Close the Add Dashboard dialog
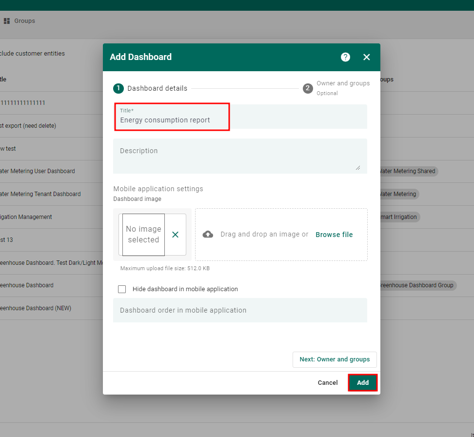Screen dimensions: 474x437 point(367,57)
